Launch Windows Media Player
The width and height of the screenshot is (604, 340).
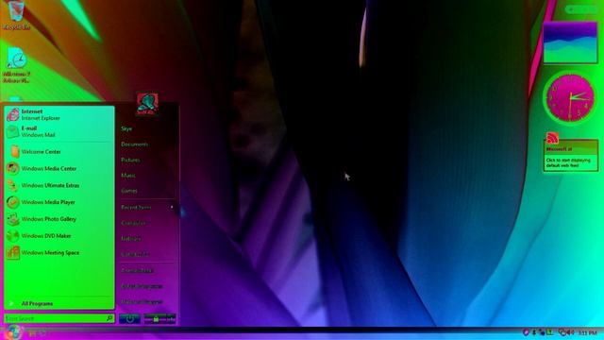59,202
